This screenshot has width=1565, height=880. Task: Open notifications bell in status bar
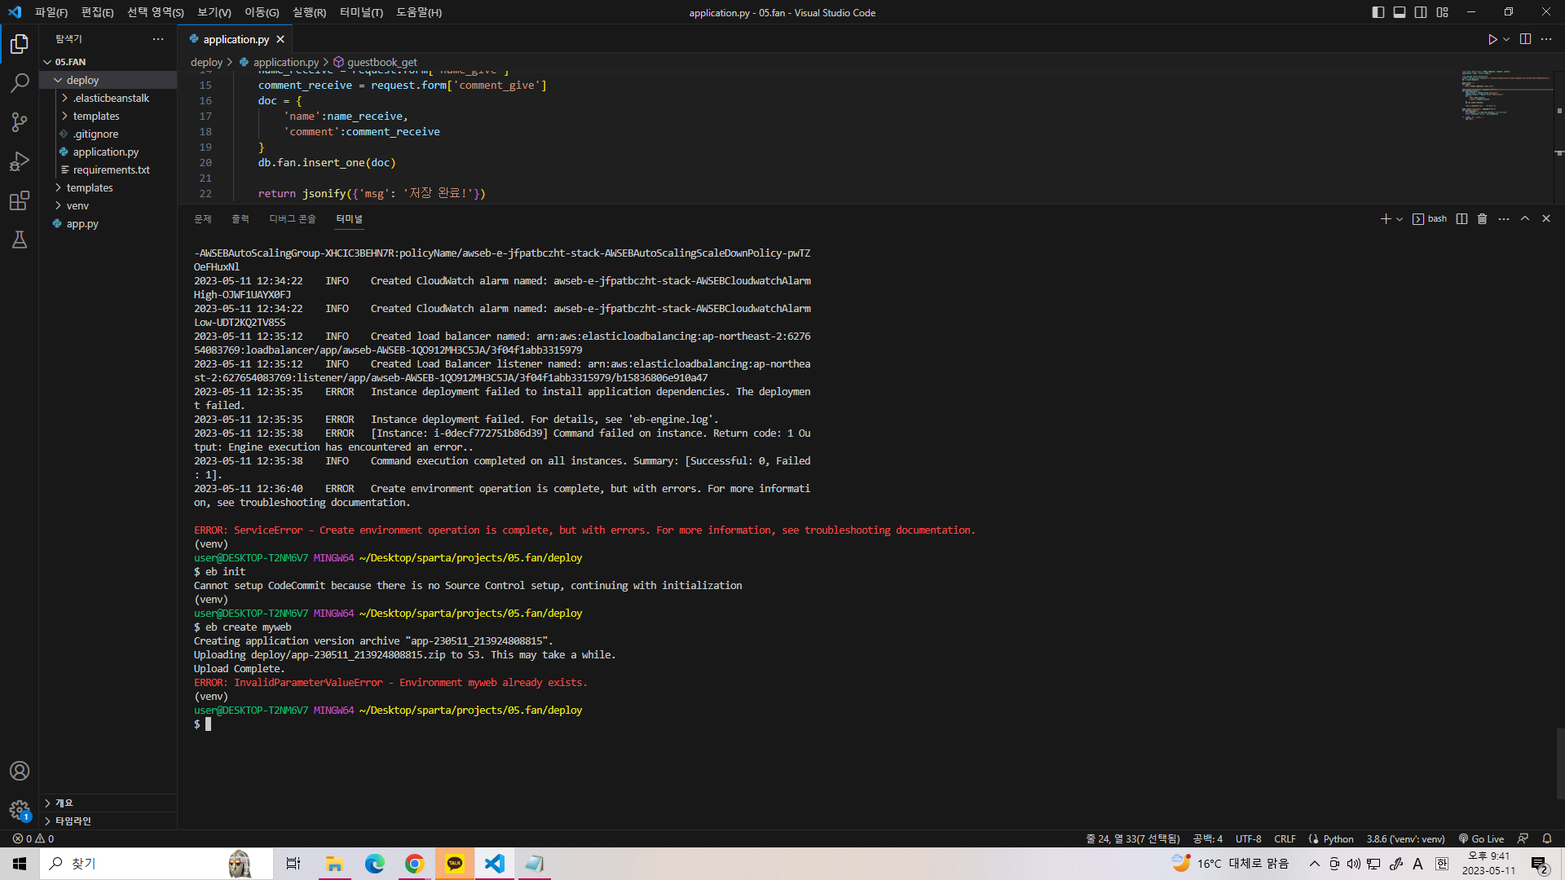click(1547, 838)
